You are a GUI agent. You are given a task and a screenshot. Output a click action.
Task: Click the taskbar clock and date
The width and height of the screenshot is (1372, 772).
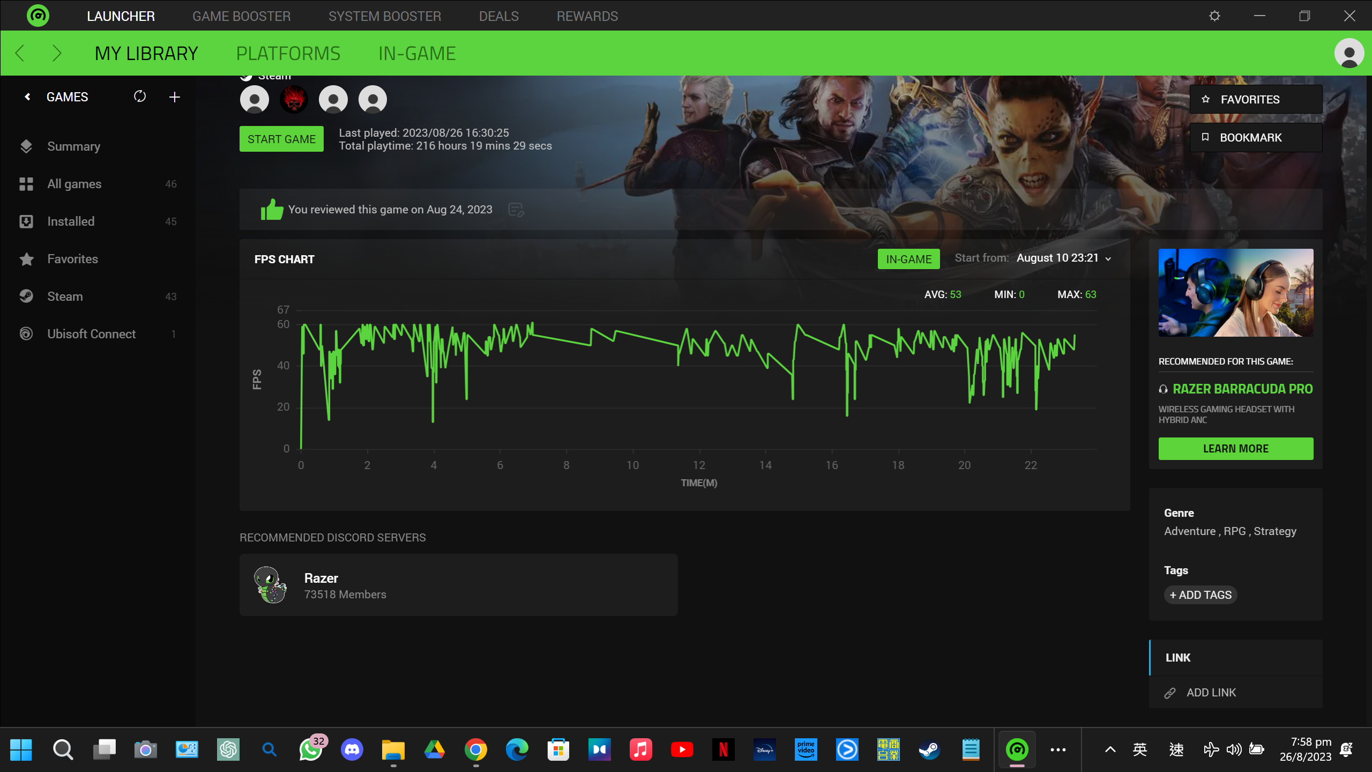[x=1306, y=749]
